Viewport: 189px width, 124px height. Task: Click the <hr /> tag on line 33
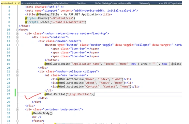pos(36,117)
